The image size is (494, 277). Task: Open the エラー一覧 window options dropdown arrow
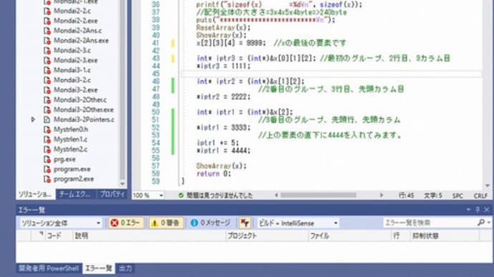[x=468, y=209]
